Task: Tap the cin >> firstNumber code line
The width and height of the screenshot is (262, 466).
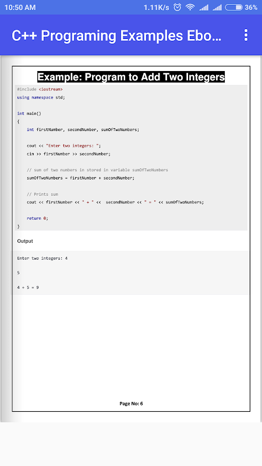Action: tap(69, 154)
